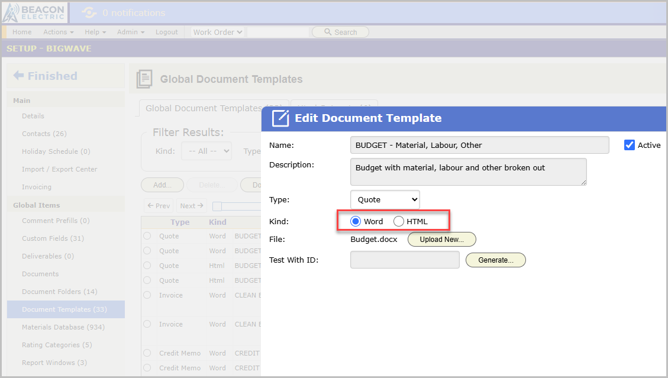668x378 pixels.
Task: Open Holiday Schedule (0) sidebar item
Action: [56, 151]
